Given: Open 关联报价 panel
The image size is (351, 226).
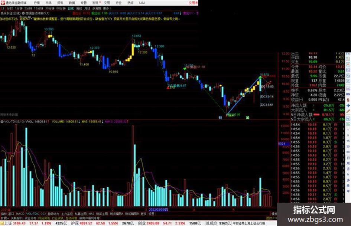Looking at the screenshot, I should click(17, 218).
